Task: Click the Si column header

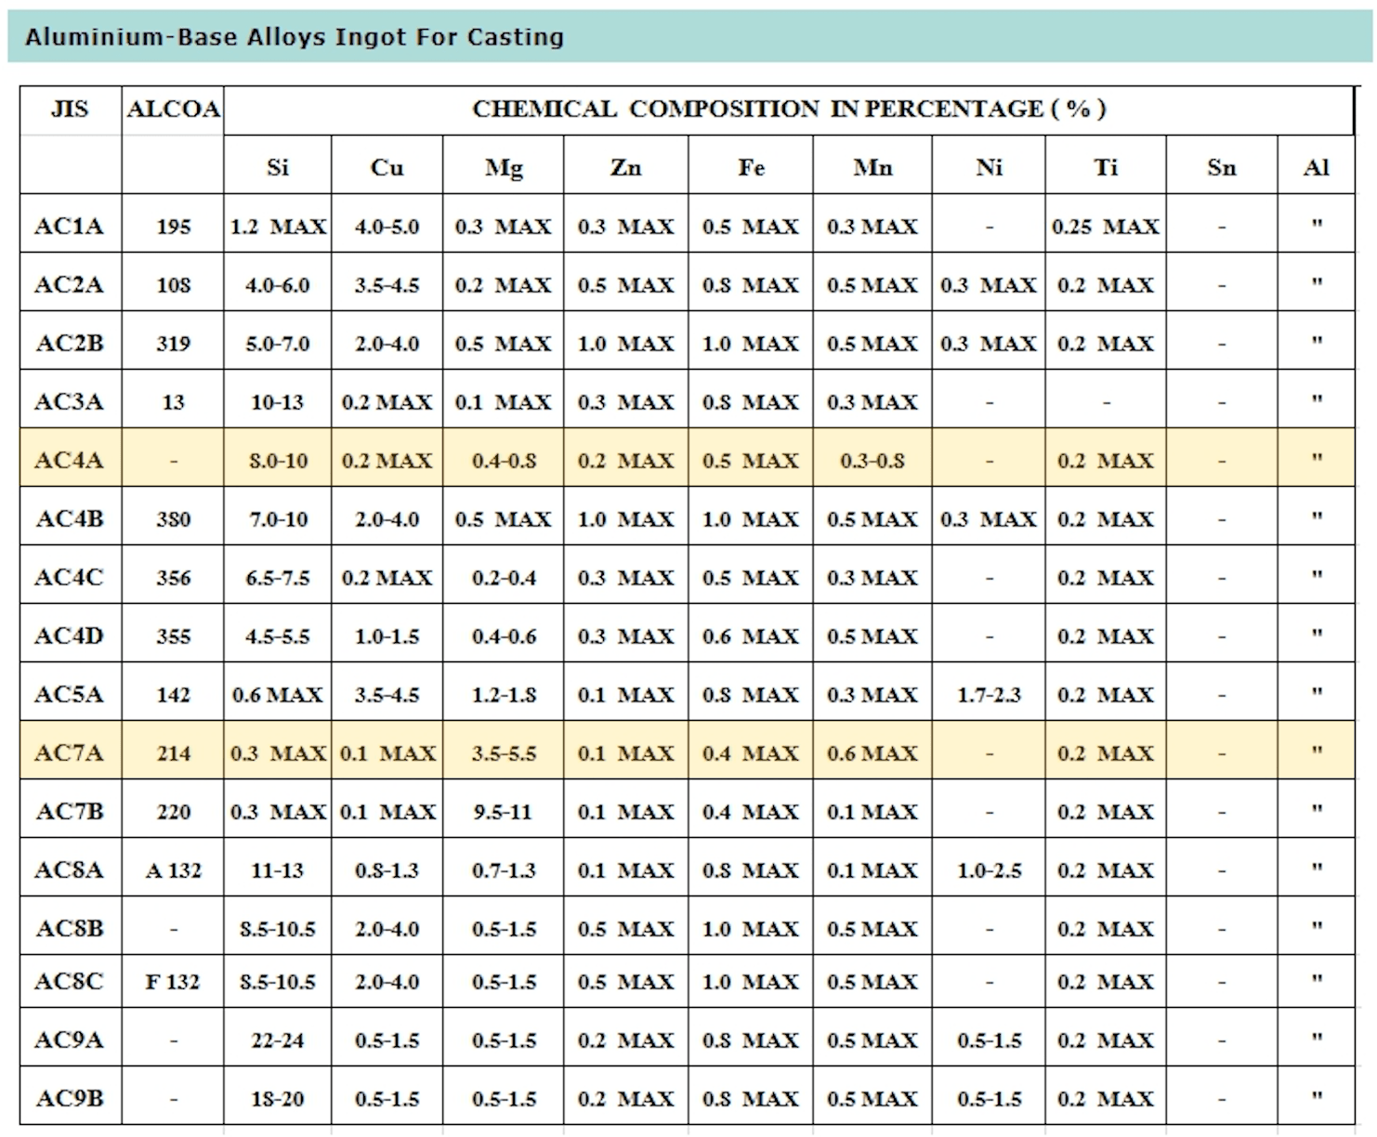Action: [x=278, y=167]
